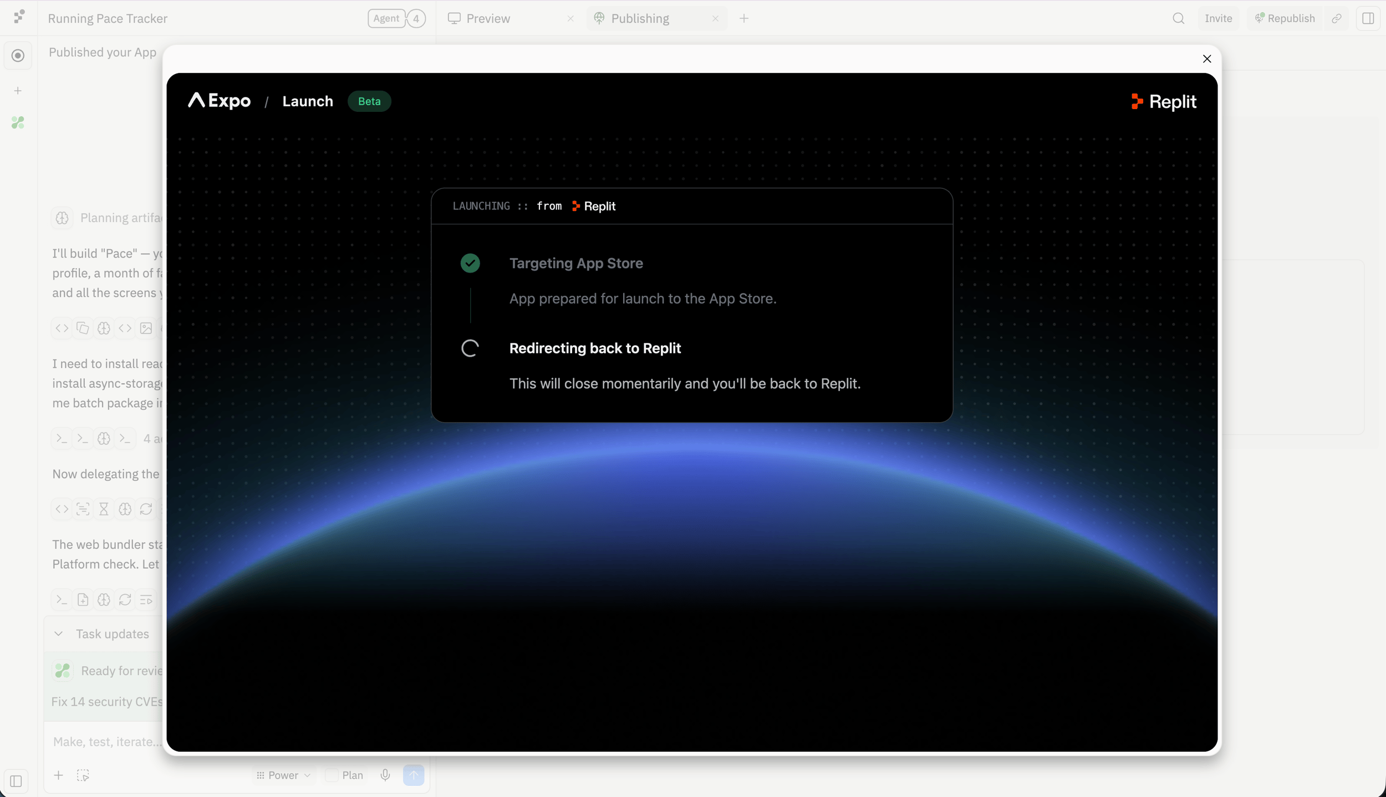This screenshot has width=1386, height=797.
Task: Attach a file with plus icon
Action: [58, 775]
